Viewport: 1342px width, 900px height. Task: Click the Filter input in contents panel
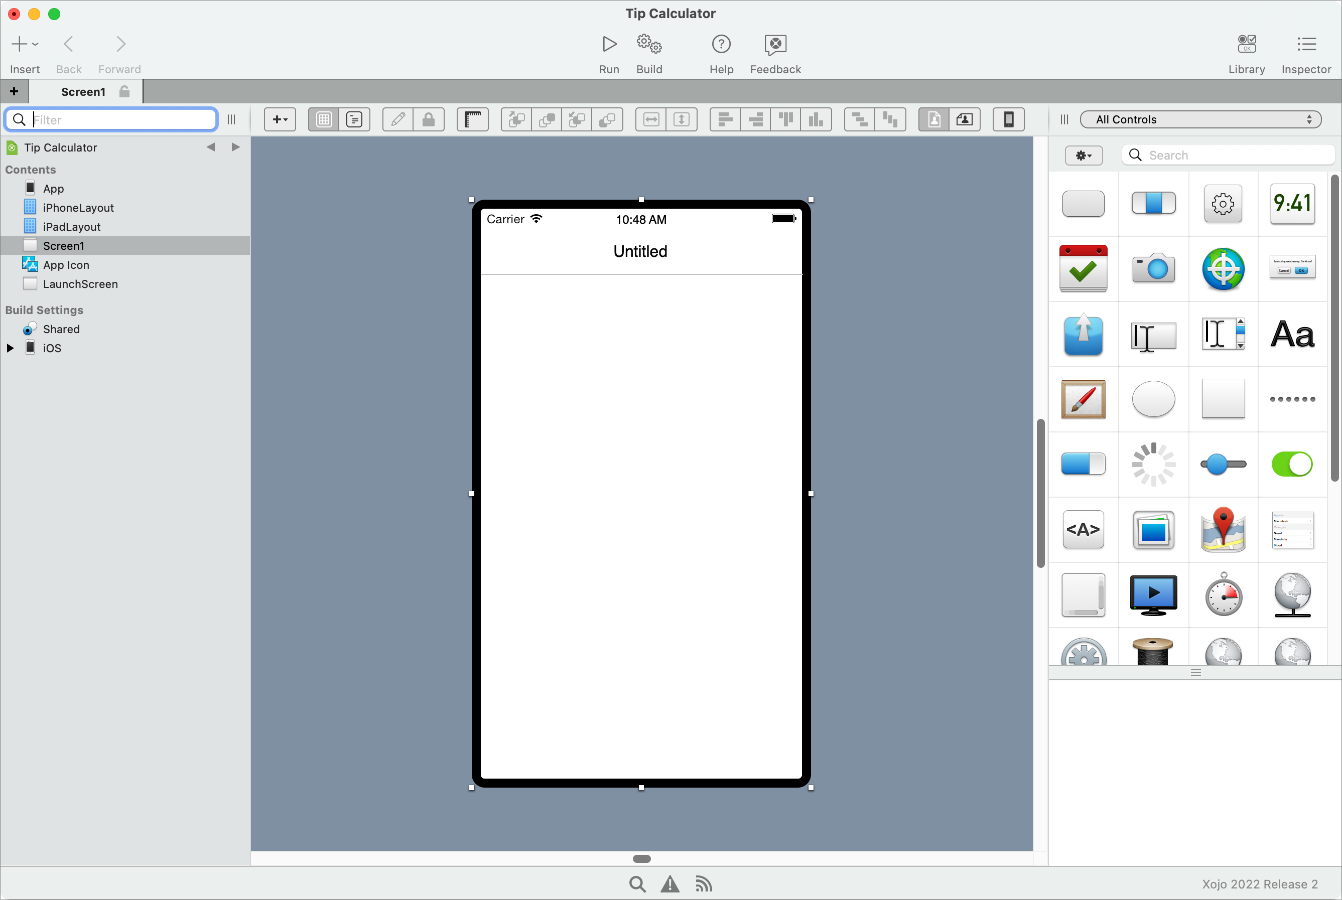click(x=111, y=119)
